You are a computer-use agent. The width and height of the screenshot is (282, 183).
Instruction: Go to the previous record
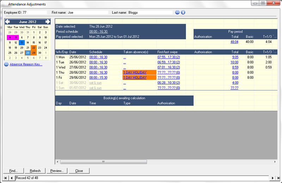click(12, 178)
